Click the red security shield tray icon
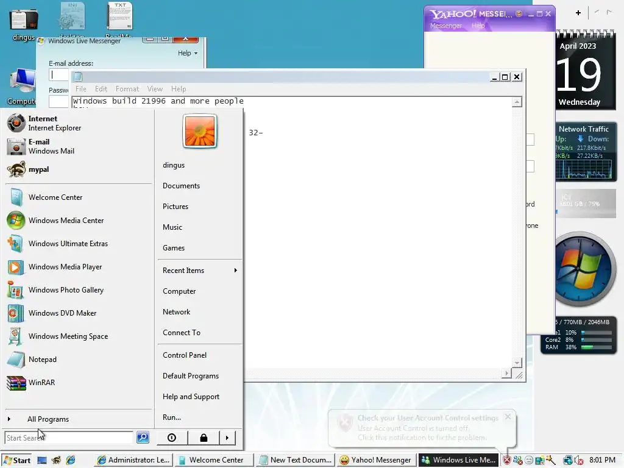Screen dimensions: 624x468 coord(506,461)
